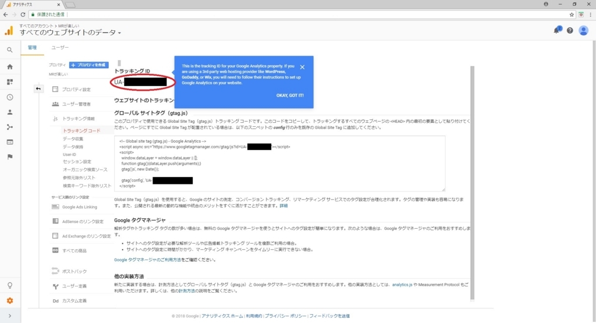Open the search icon in left sidebar
The height and width of the screenshot is (323, 596).
(10, 50)
